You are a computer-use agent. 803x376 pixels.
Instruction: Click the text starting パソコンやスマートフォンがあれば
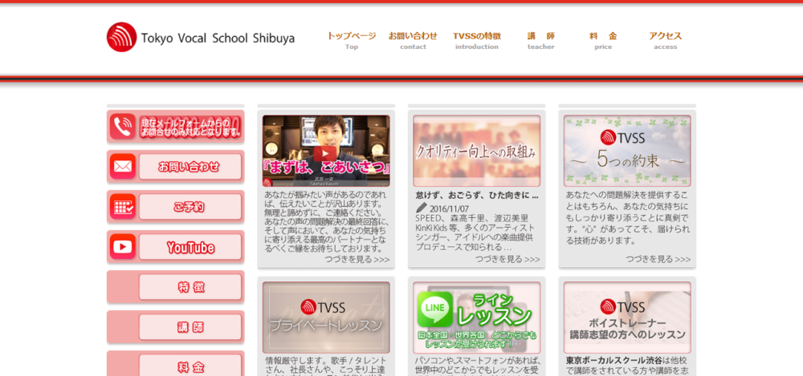475,366
